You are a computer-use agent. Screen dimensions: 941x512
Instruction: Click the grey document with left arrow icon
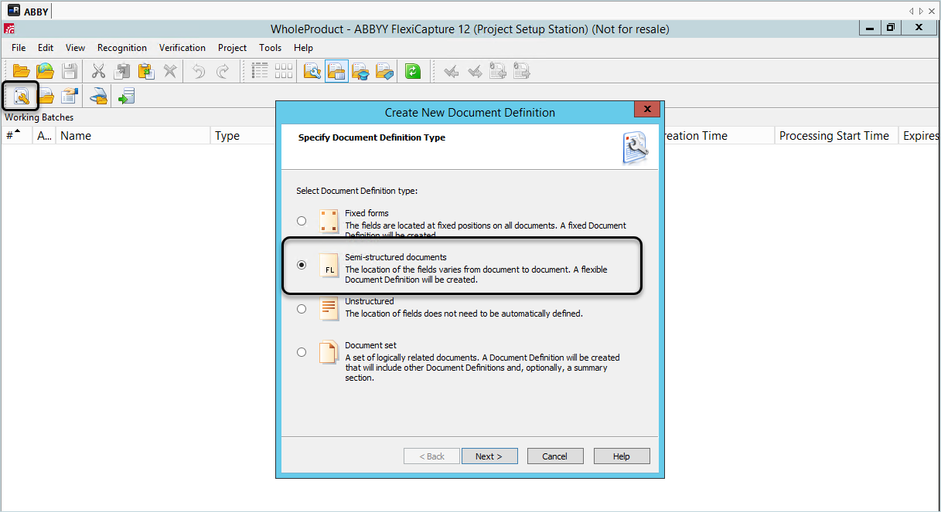pyautogui.click(x=498, y=72)
